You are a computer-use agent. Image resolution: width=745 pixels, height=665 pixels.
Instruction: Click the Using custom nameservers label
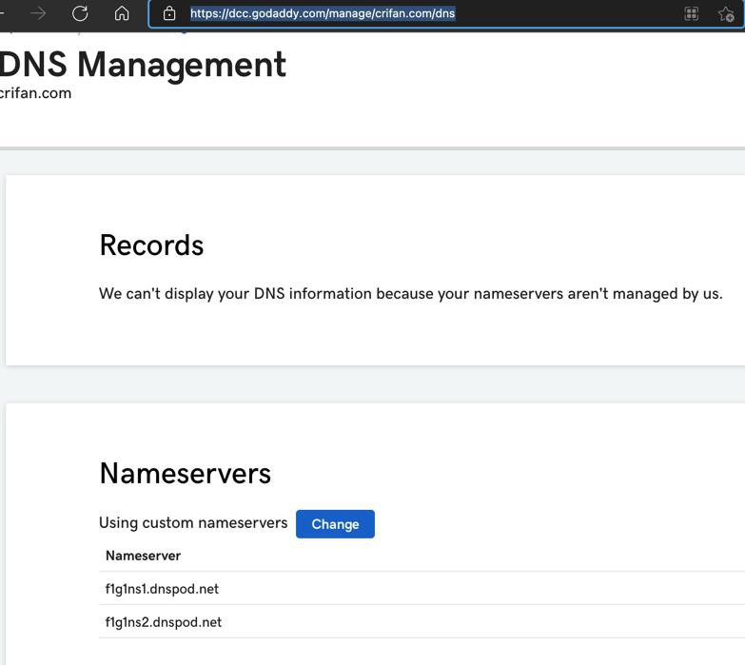click(193, 523)
